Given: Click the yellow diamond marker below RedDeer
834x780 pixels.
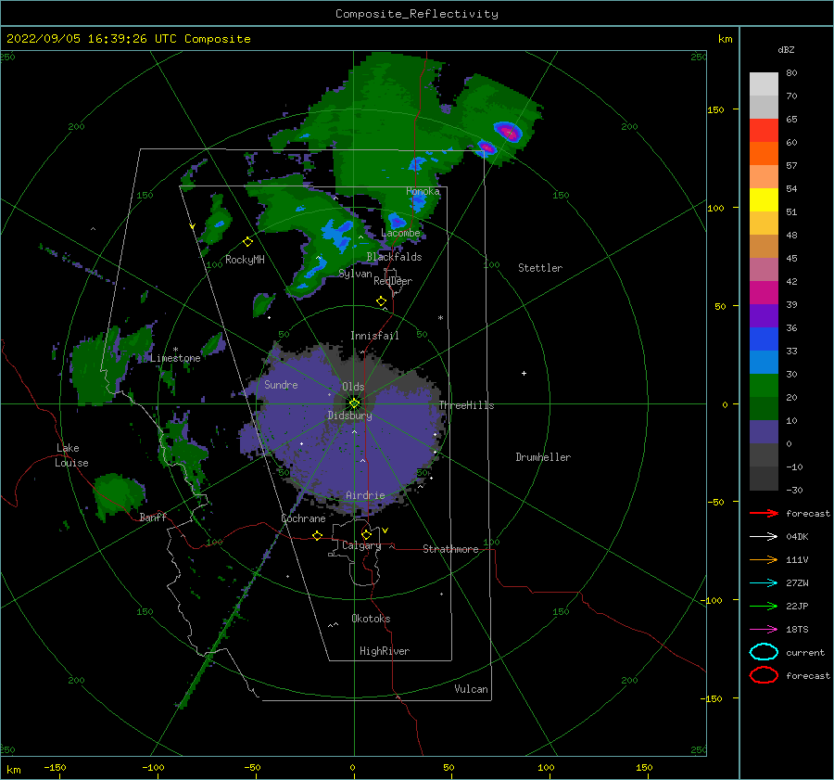Looking at the screenshot, I should coord(381,301).
